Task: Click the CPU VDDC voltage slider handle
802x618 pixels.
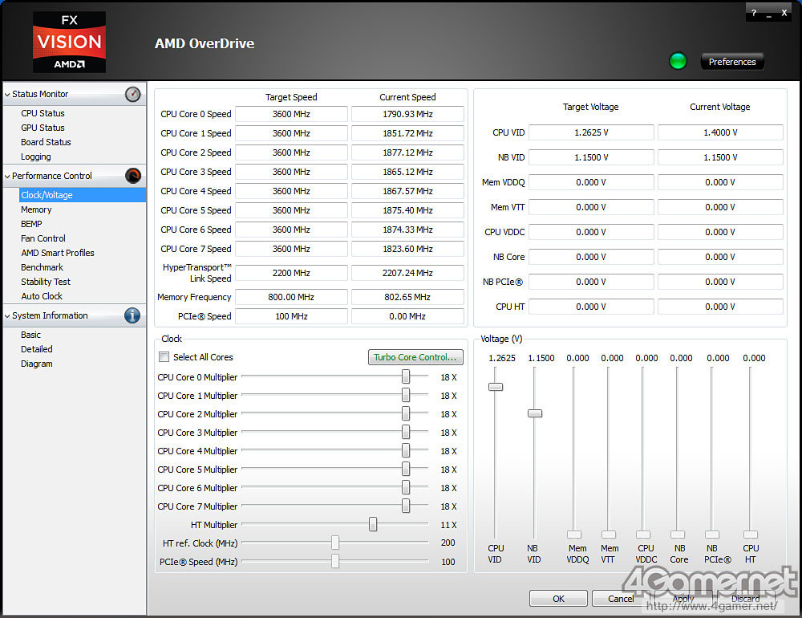Action: pyautogui.click(x=643, y=535)
